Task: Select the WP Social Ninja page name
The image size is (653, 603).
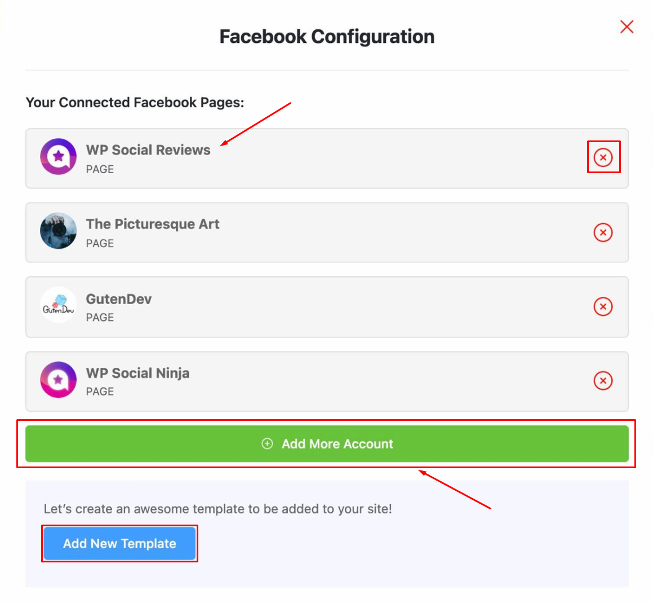Action: click(x=137, y=373)
